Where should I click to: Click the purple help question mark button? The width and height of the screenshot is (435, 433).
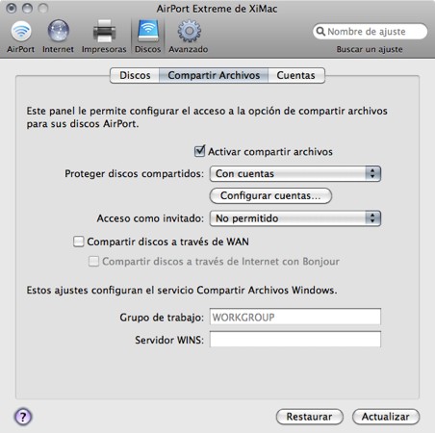[23, 417]
